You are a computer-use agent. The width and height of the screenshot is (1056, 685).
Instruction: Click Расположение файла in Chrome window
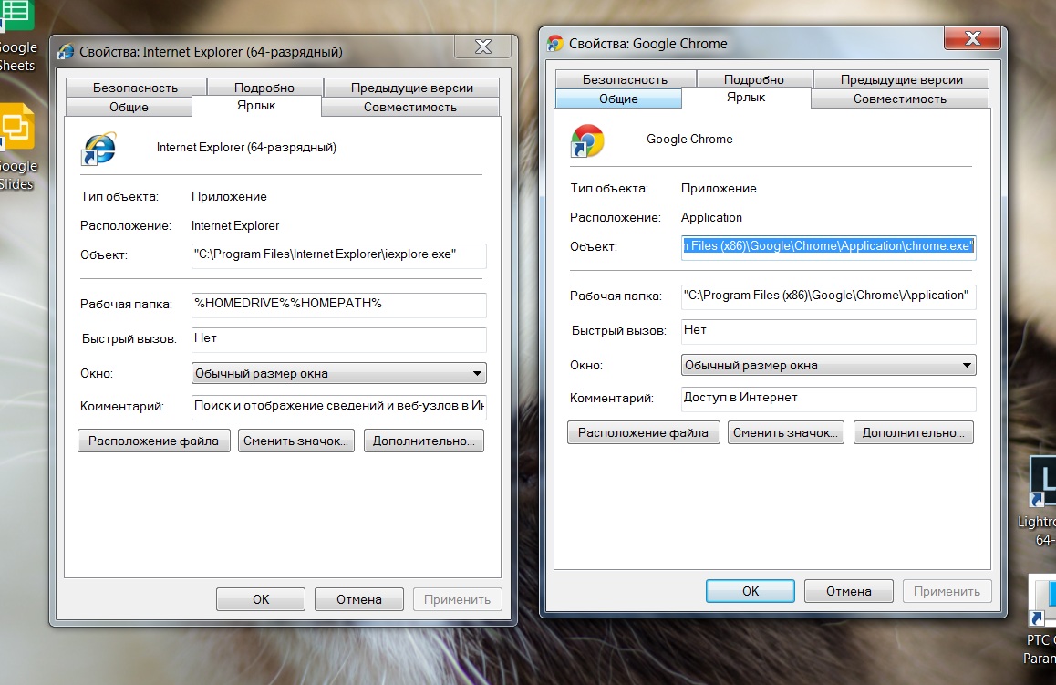coord(643,433)
